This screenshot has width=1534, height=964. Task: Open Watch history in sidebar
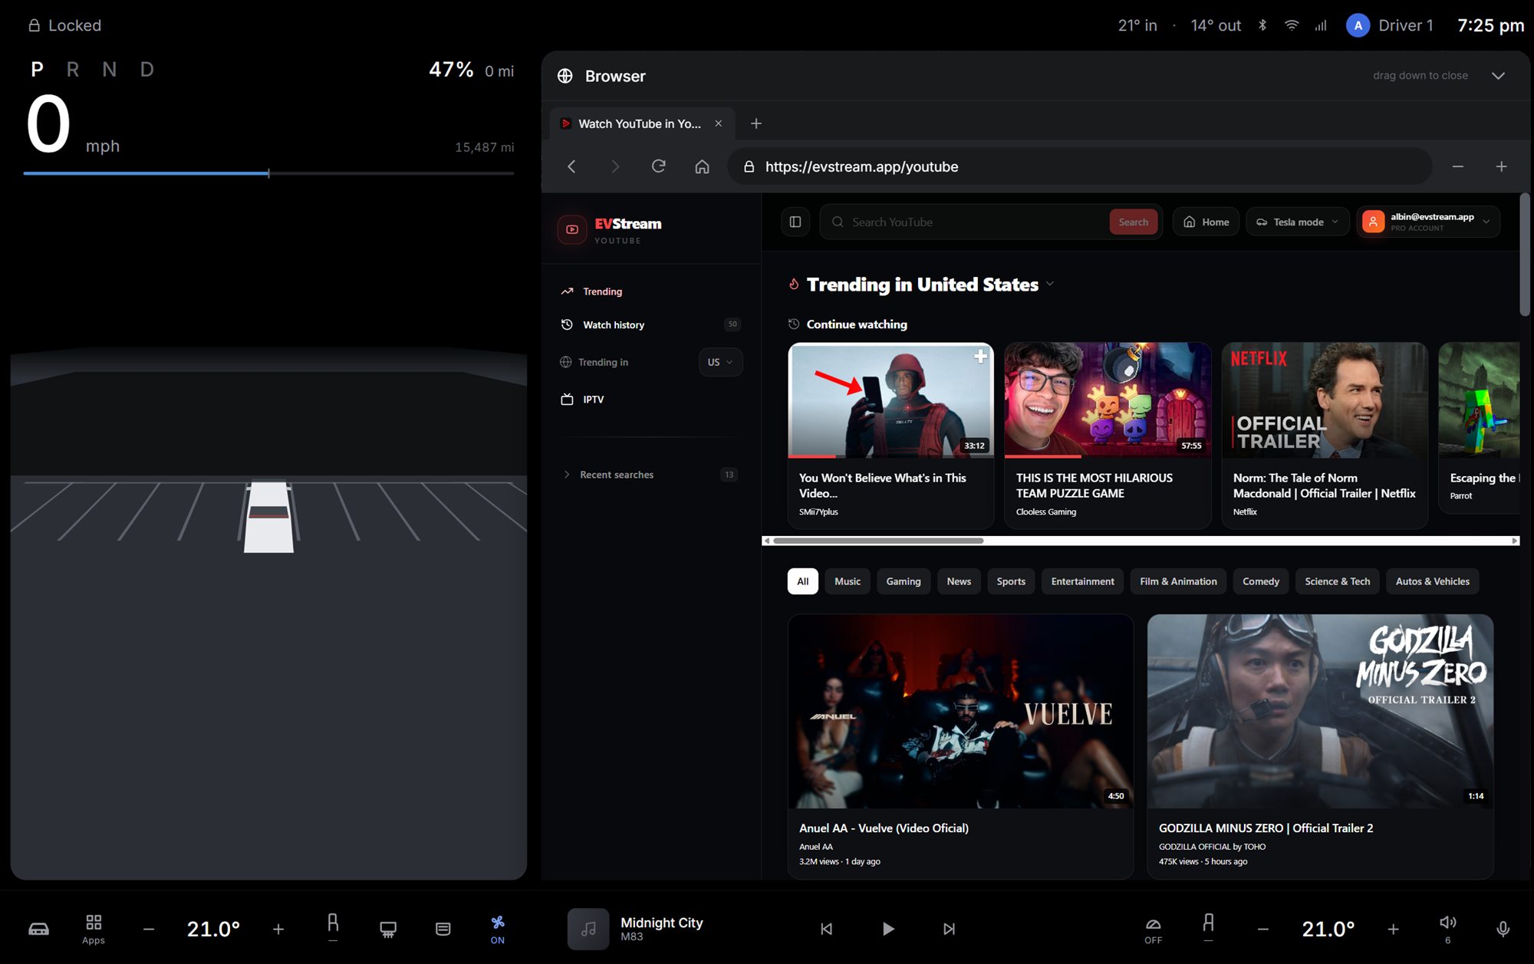point(650,324)
